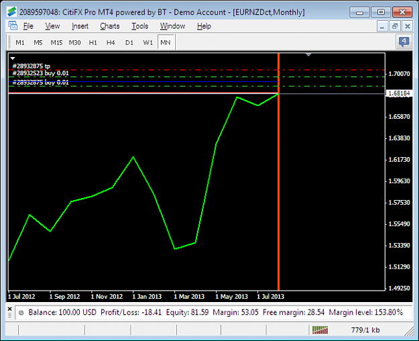Click the Margin level: 153.80% value

point(365,312)
